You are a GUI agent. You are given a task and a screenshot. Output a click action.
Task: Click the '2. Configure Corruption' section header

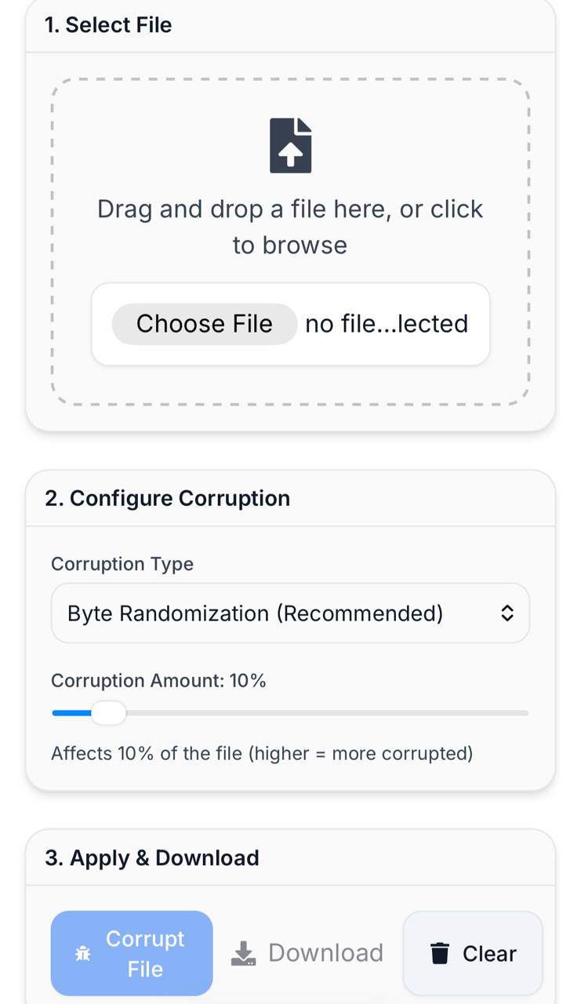pyautogui.click(x=167, y=499)
